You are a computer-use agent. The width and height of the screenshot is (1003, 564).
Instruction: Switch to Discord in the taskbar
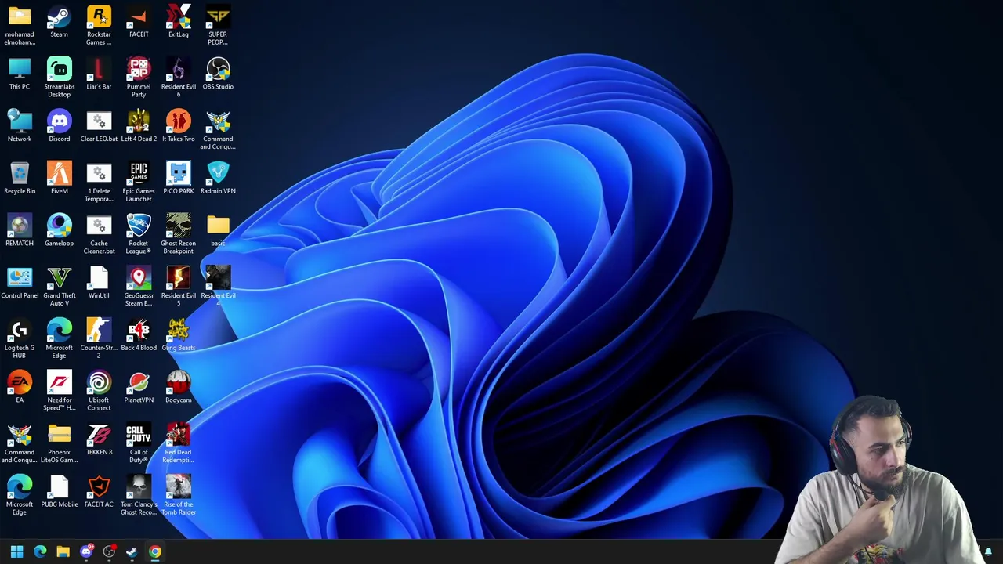[86, 551]
